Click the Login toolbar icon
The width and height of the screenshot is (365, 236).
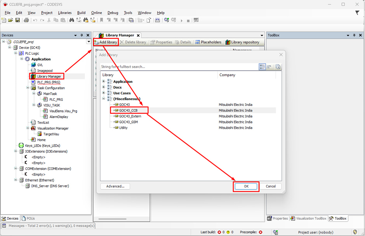[x=167, y=20]
